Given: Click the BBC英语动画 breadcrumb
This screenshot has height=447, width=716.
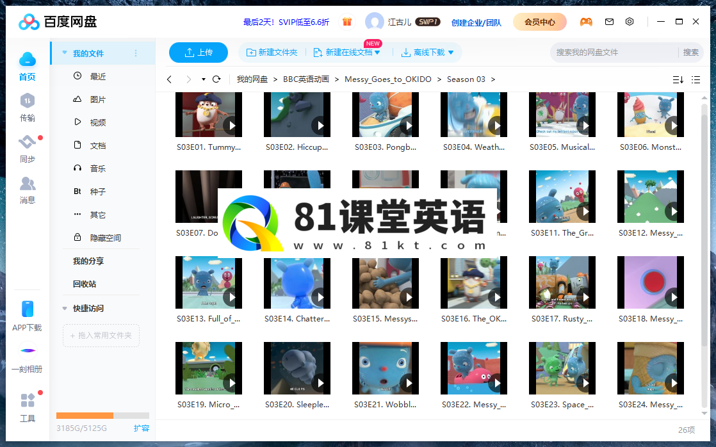Looking at the screenshot, I should coord(306,79).
